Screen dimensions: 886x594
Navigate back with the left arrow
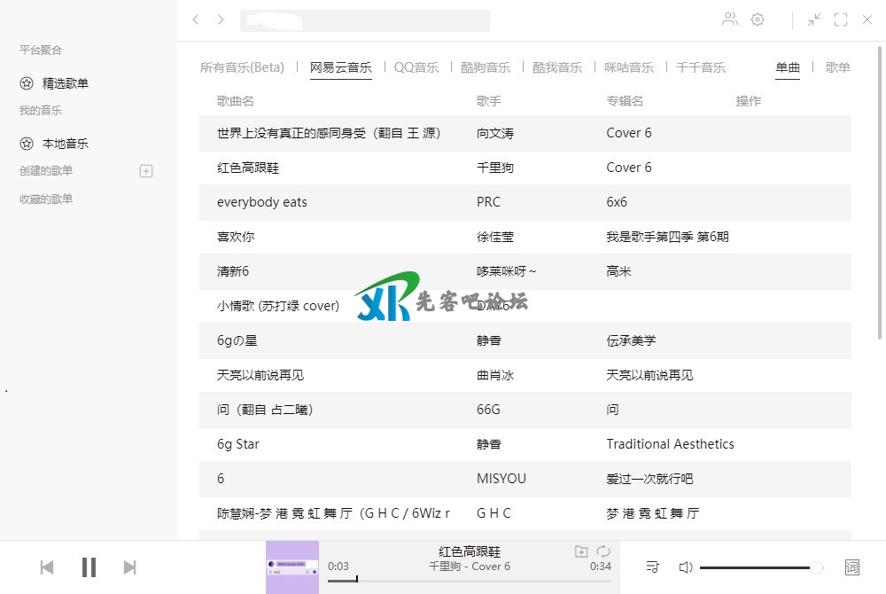196,20
